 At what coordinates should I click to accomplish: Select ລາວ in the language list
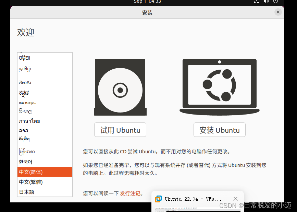point(45,130)
